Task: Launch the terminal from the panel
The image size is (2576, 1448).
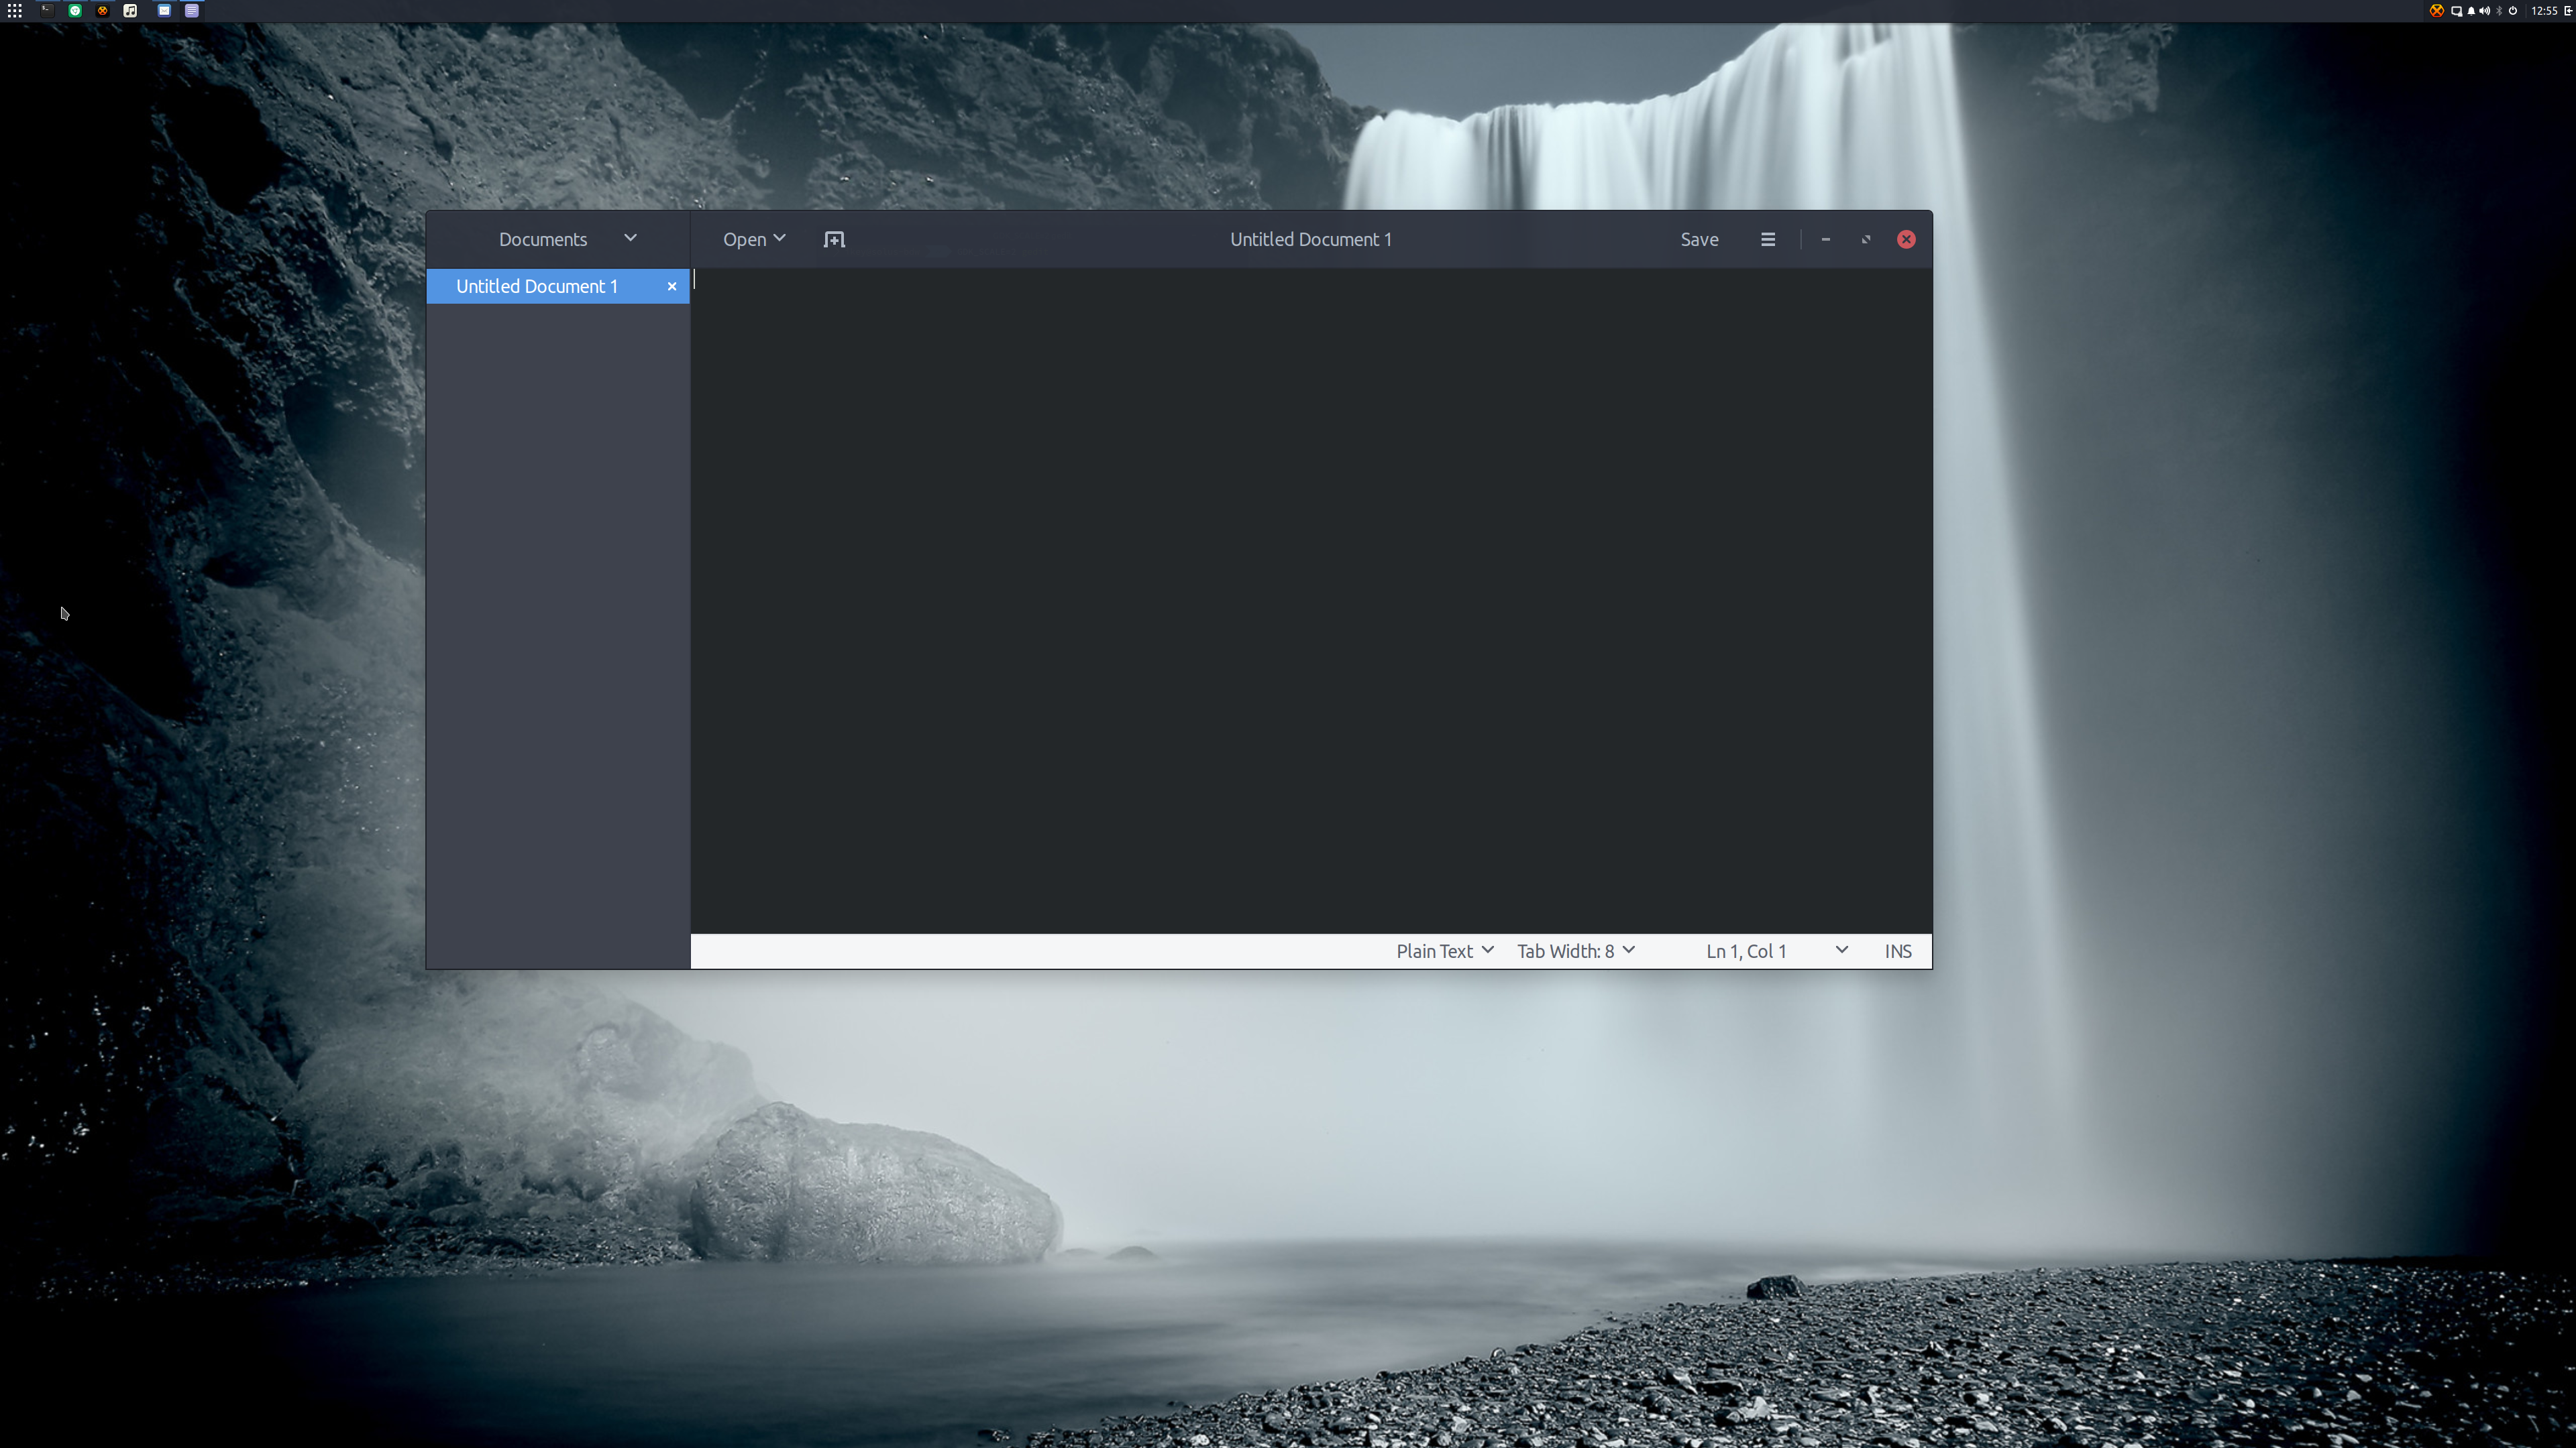Action: [48, 11]
